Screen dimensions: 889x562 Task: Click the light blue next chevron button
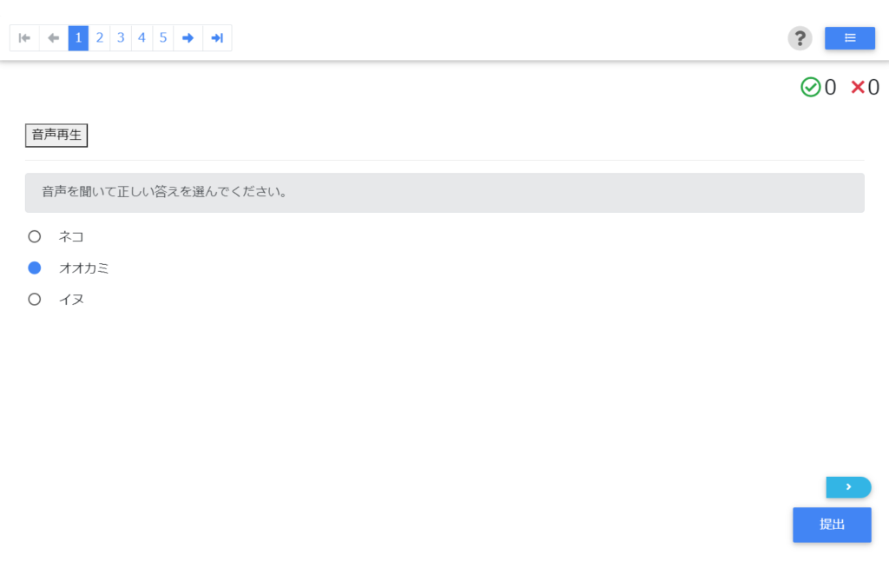tap(848, 487)
